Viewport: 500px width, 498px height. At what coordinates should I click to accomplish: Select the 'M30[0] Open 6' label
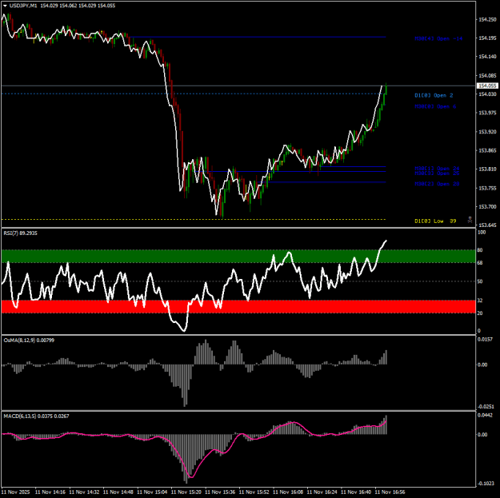pyautogui.click(x=435, y=106)
